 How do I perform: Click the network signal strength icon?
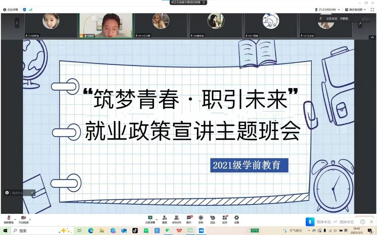point(31,10)
